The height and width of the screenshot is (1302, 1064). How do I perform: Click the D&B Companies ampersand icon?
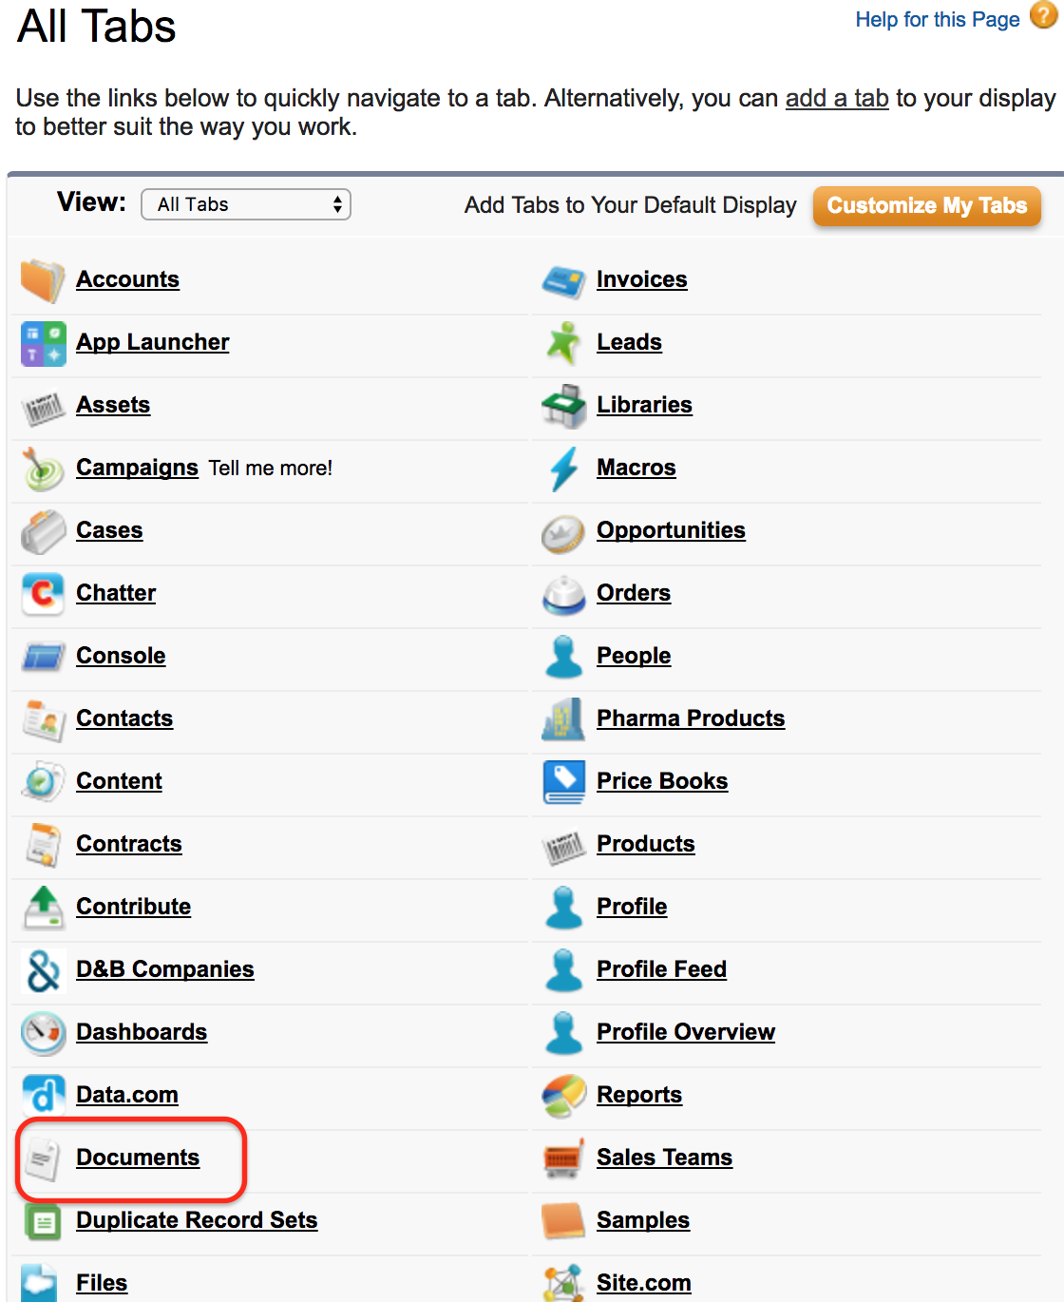43,970
